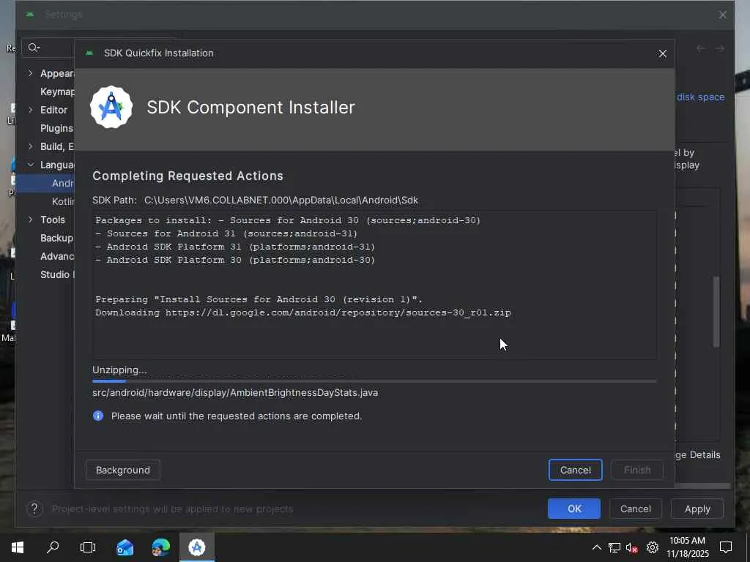Open the network status tray icon
The height and width of the screenshot is (562, 750).
pos(615,547)
